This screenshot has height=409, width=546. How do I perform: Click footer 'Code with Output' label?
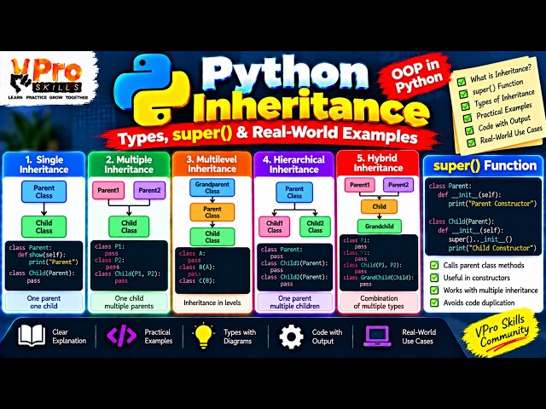[327, 337]
